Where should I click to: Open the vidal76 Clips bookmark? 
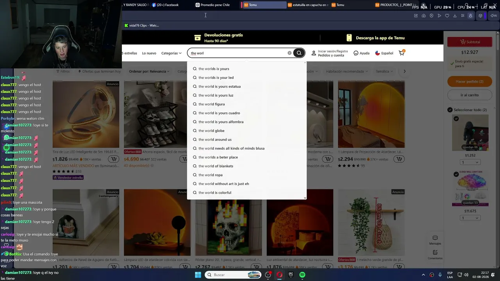[x=141, y=25]
